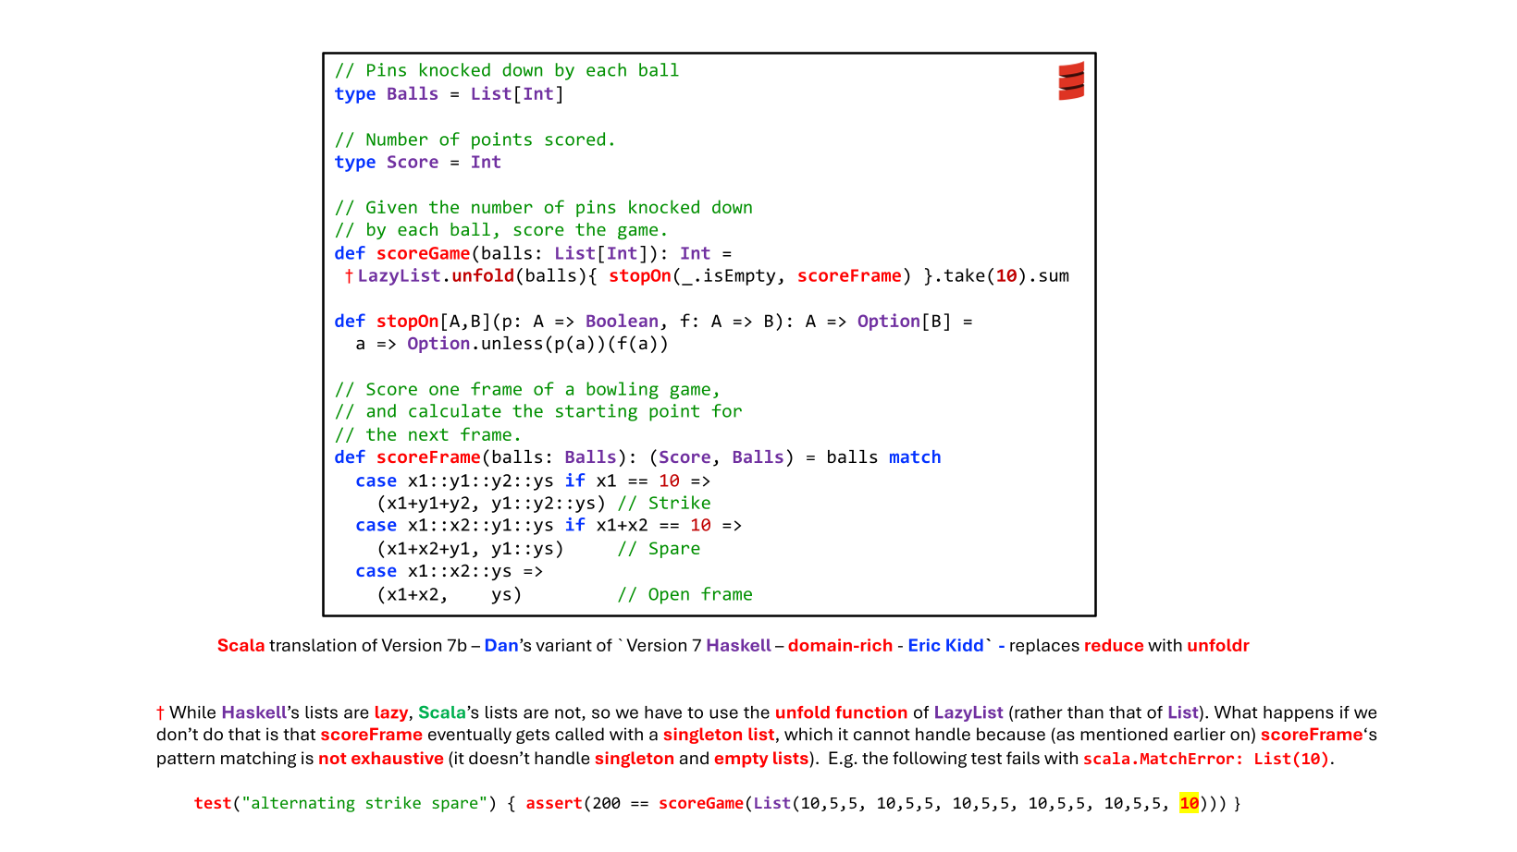Image resolution: width=1517 pixels, height=852 pixels.
Task: Click the red Scala logo icon
Action: point(1071,81)
